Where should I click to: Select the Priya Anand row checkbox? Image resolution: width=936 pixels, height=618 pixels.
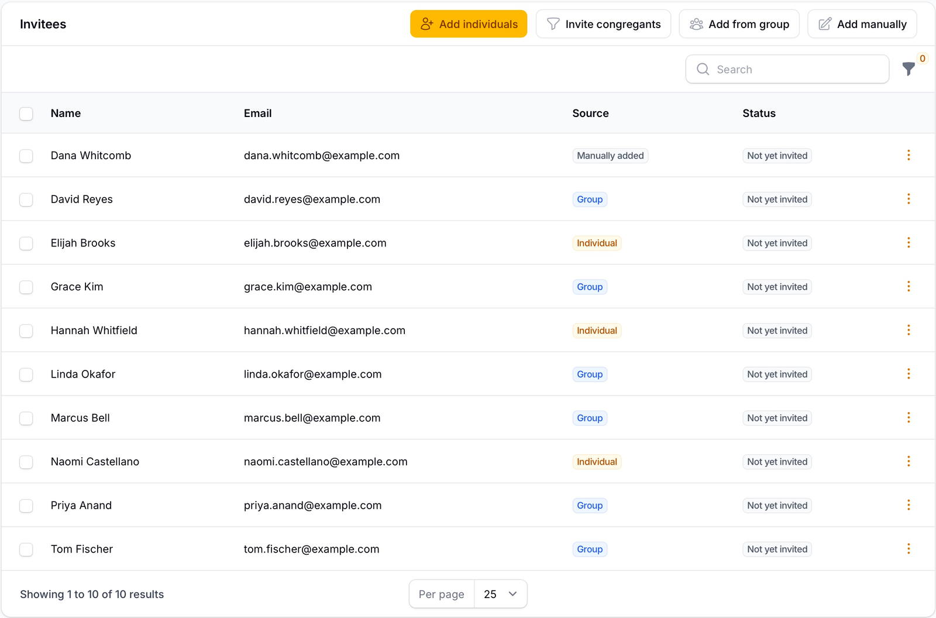point(26,506)
